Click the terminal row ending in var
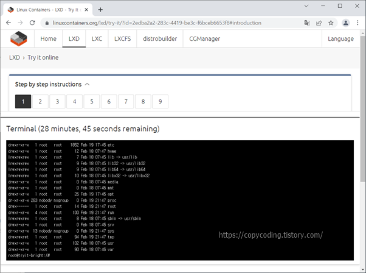 [61, 249]
